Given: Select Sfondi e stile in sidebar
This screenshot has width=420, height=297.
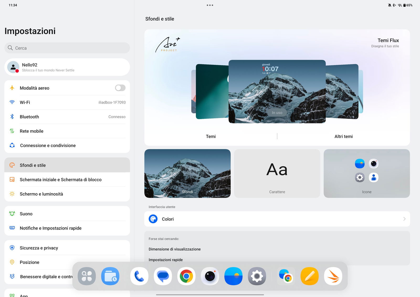Looking at the screenshot, I should tap(67, 165).
